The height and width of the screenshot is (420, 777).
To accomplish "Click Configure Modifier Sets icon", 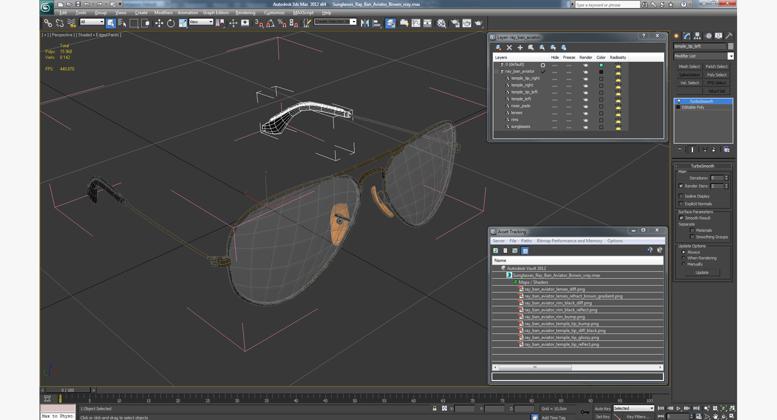I will (727, 150).
